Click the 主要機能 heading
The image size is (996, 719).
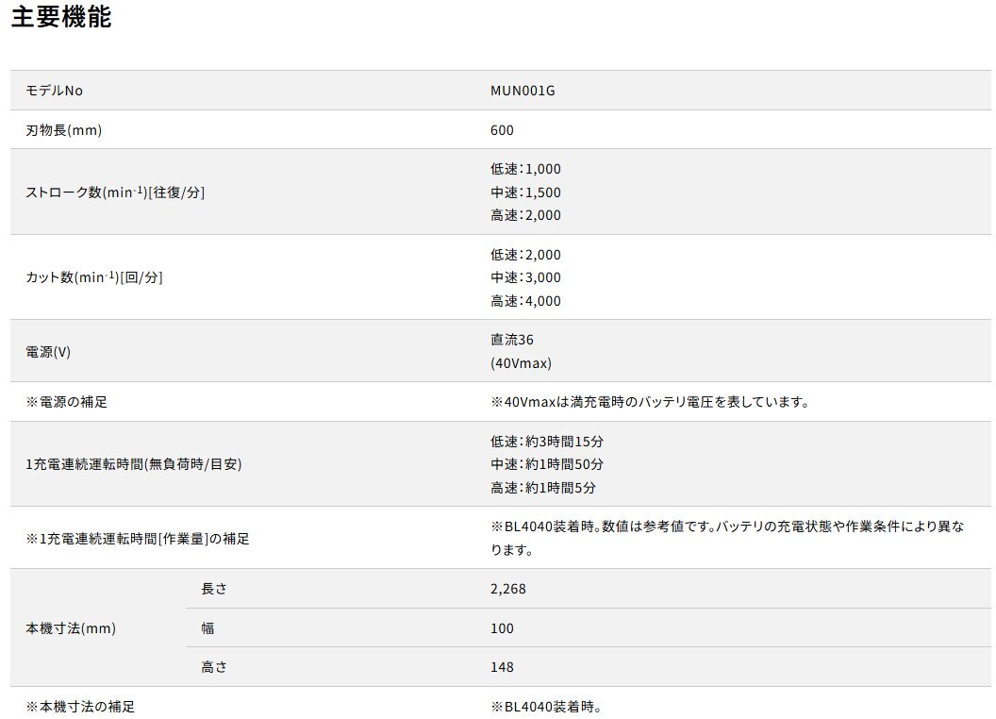[x=61, y=17]
